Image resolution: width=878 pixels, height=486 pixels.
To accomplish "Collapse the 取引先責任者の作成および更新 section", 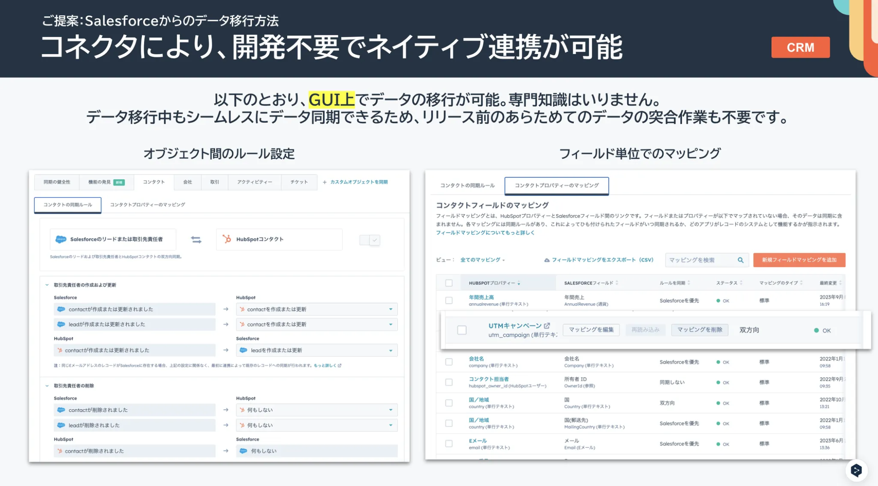I will tap(47, 285).
